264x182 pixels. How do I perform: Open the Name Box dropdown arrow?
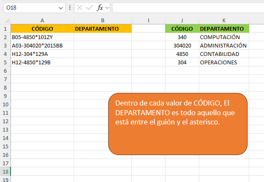tap(61, 8)
